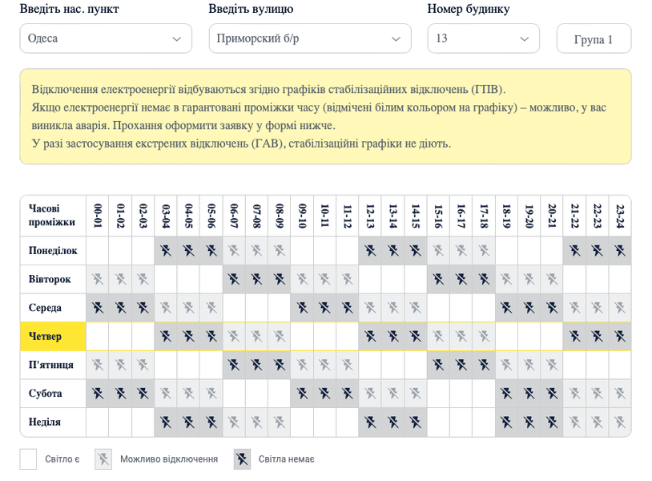
Task: Expand the building number dropdown showing 13
Action: pos(483,38)
